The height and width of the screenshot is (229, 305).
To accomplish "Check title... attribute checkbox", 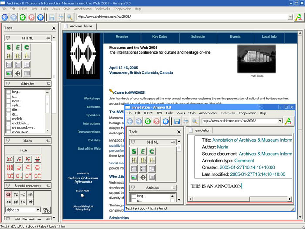I will (x=8, y=109).
